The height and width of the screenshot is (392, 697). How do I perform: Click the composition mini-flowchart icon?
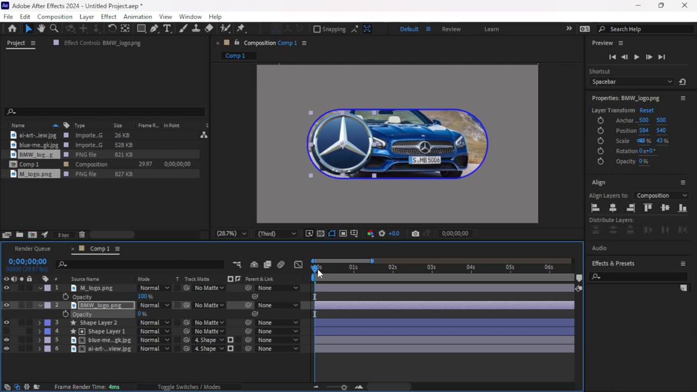pos(237,265)
